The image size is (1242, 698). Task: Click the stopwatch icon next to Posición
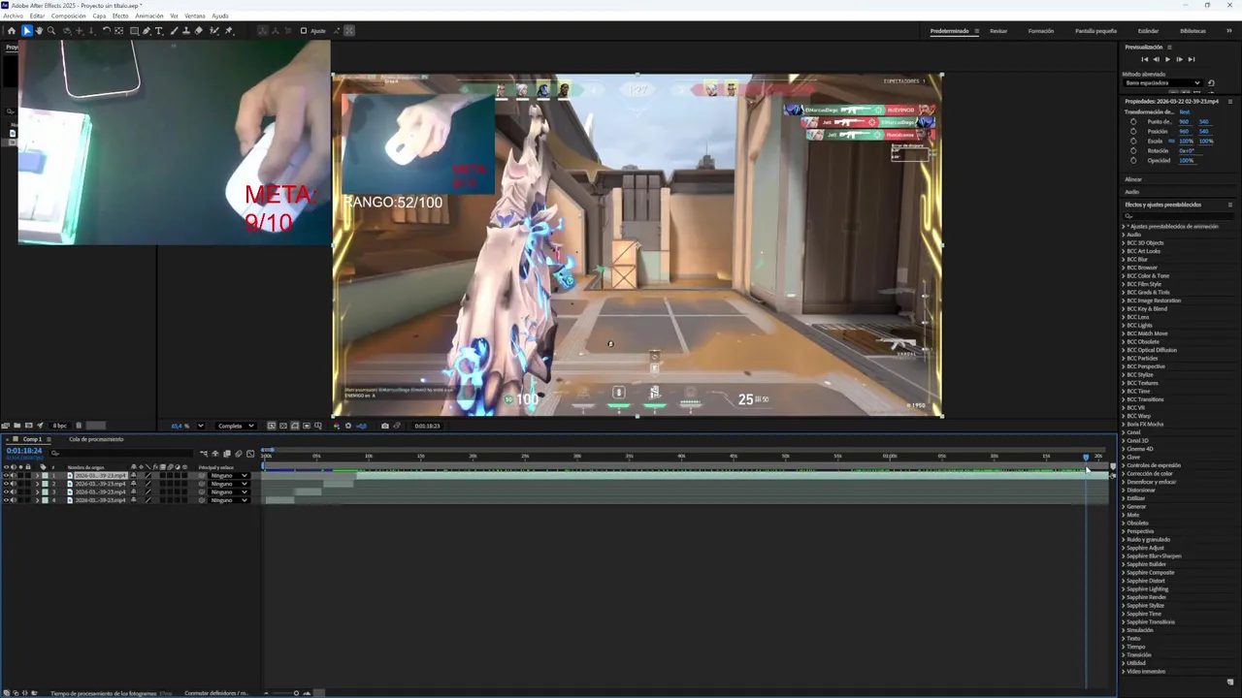[1133, 131]
